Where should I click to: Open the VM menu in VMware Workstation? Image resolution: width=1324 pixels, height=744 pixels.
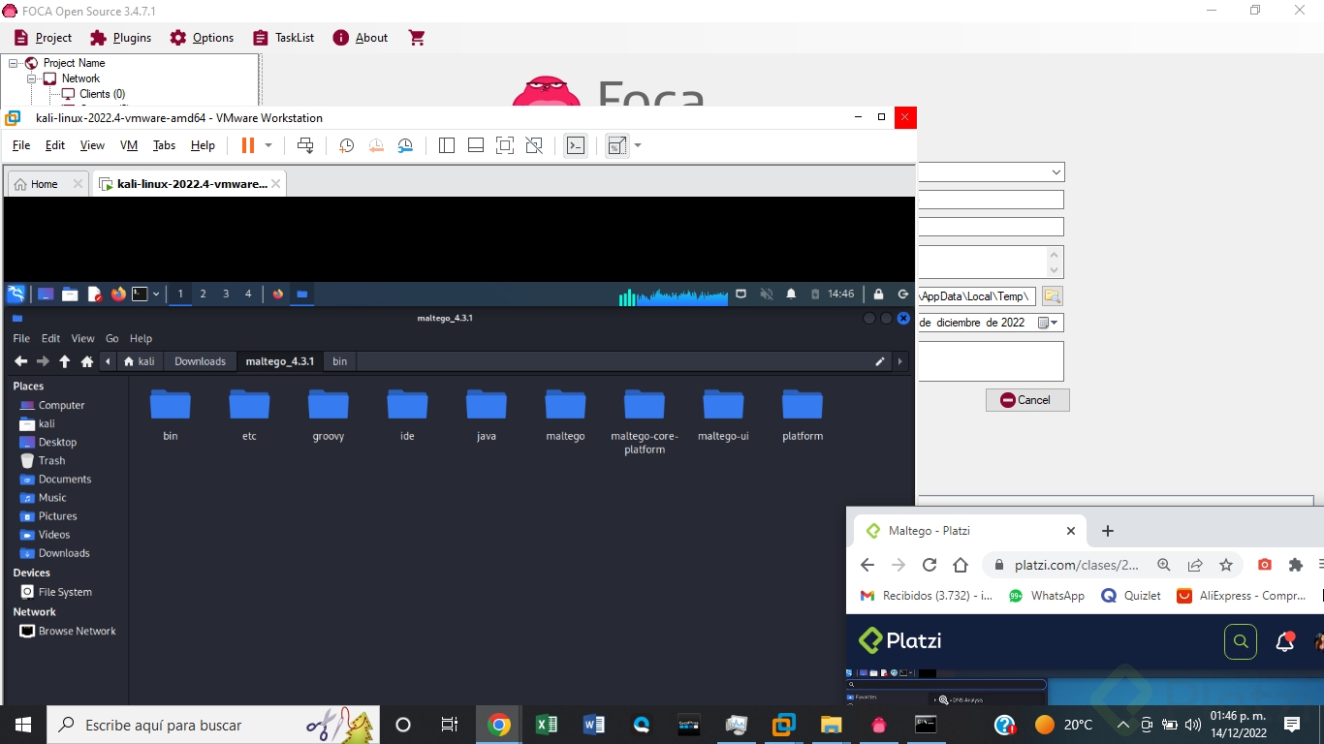(x=129, y=145)
